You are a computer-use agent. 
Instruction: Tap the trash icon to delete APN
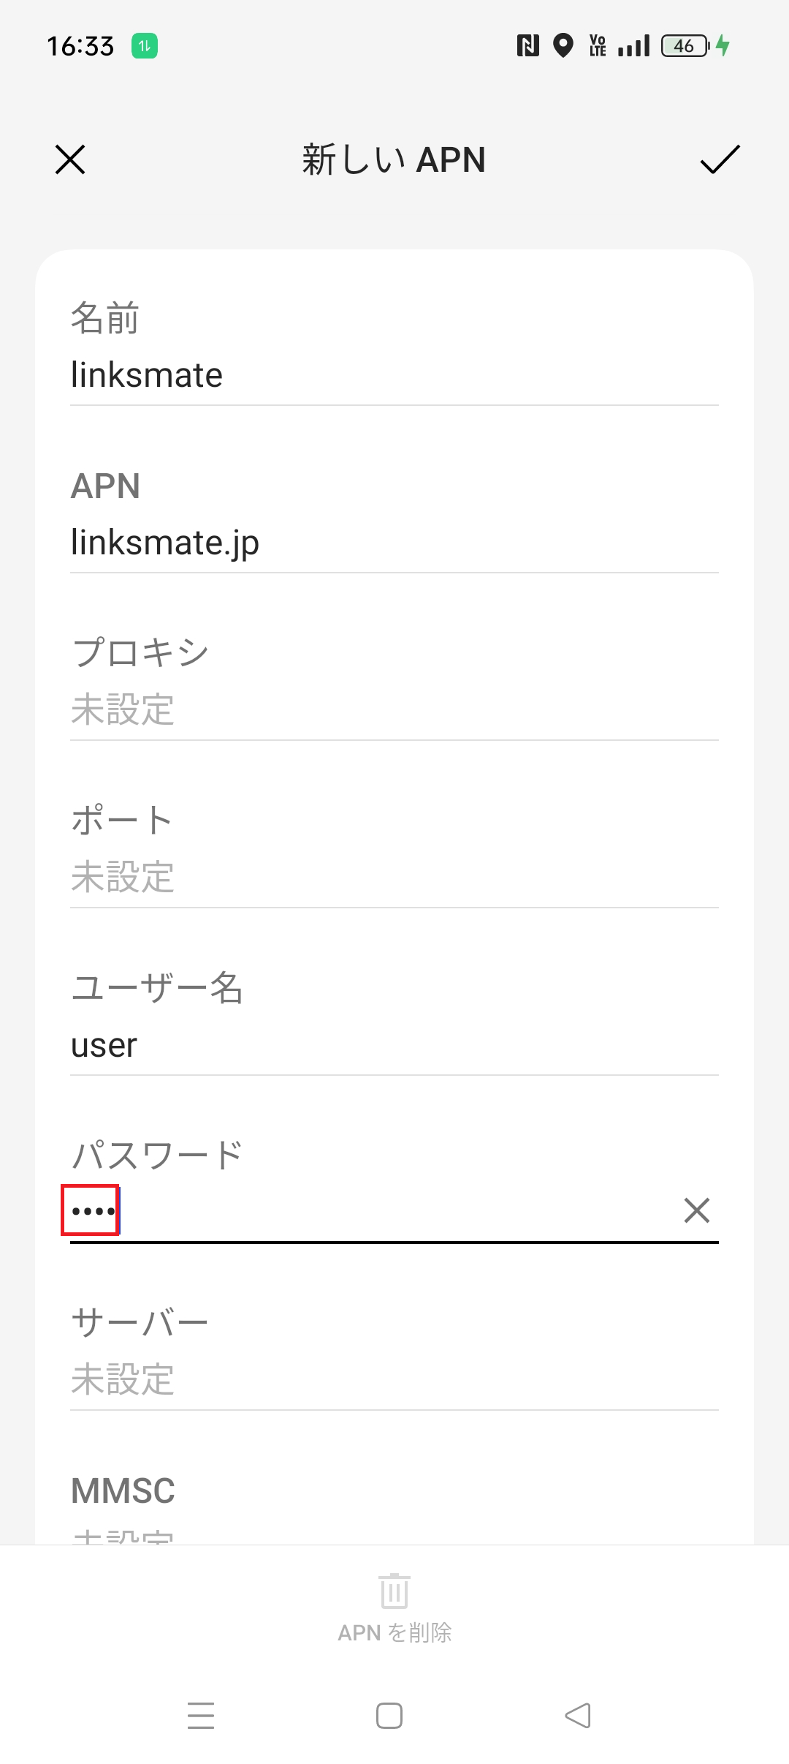click(394, 1591)
